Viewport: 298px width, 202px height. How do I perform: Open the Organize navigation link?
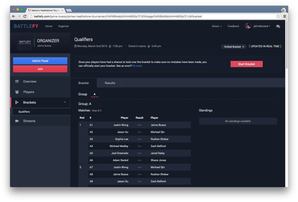pyautogui.click(x=63, y=26)
